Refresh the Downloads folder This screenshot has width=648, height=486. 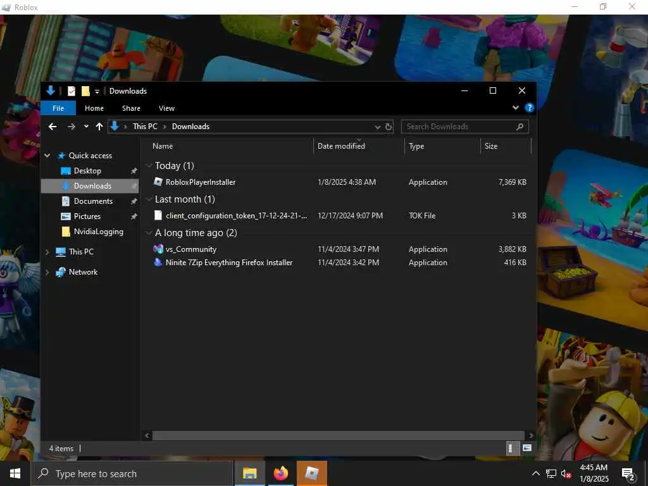[388, 127]
